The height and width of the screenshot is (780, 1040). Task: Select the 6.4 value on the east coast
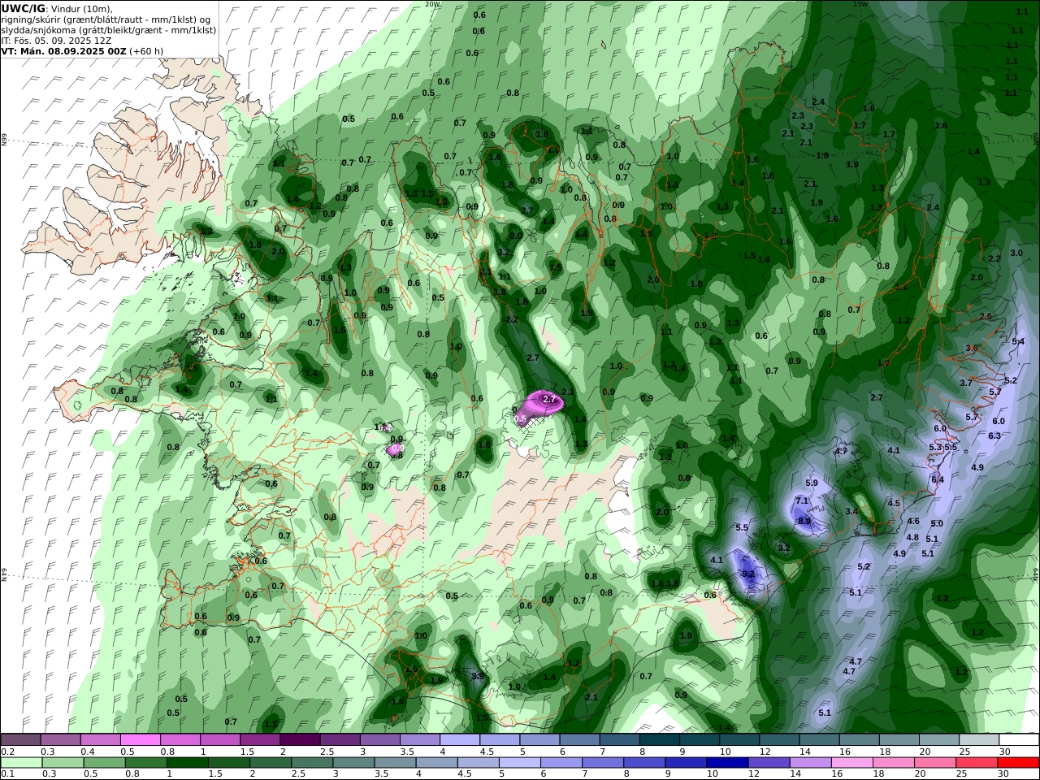pyautogui.click(x=938, y=479)
